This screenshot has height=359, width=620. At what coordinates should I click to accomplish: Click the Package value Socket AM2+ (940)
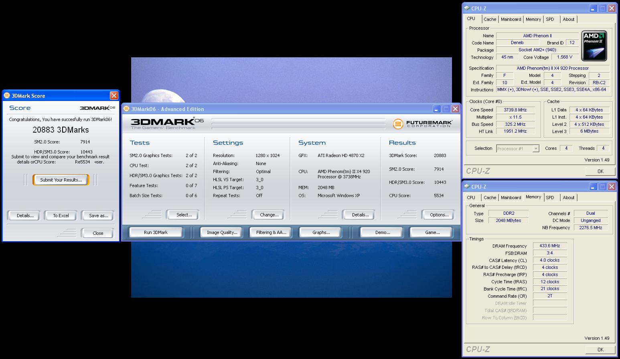click(537, 50)
